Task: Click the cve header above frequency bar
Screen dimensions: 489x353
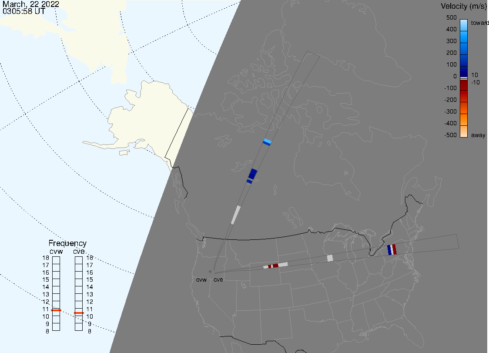Action: tap(79, 252)
